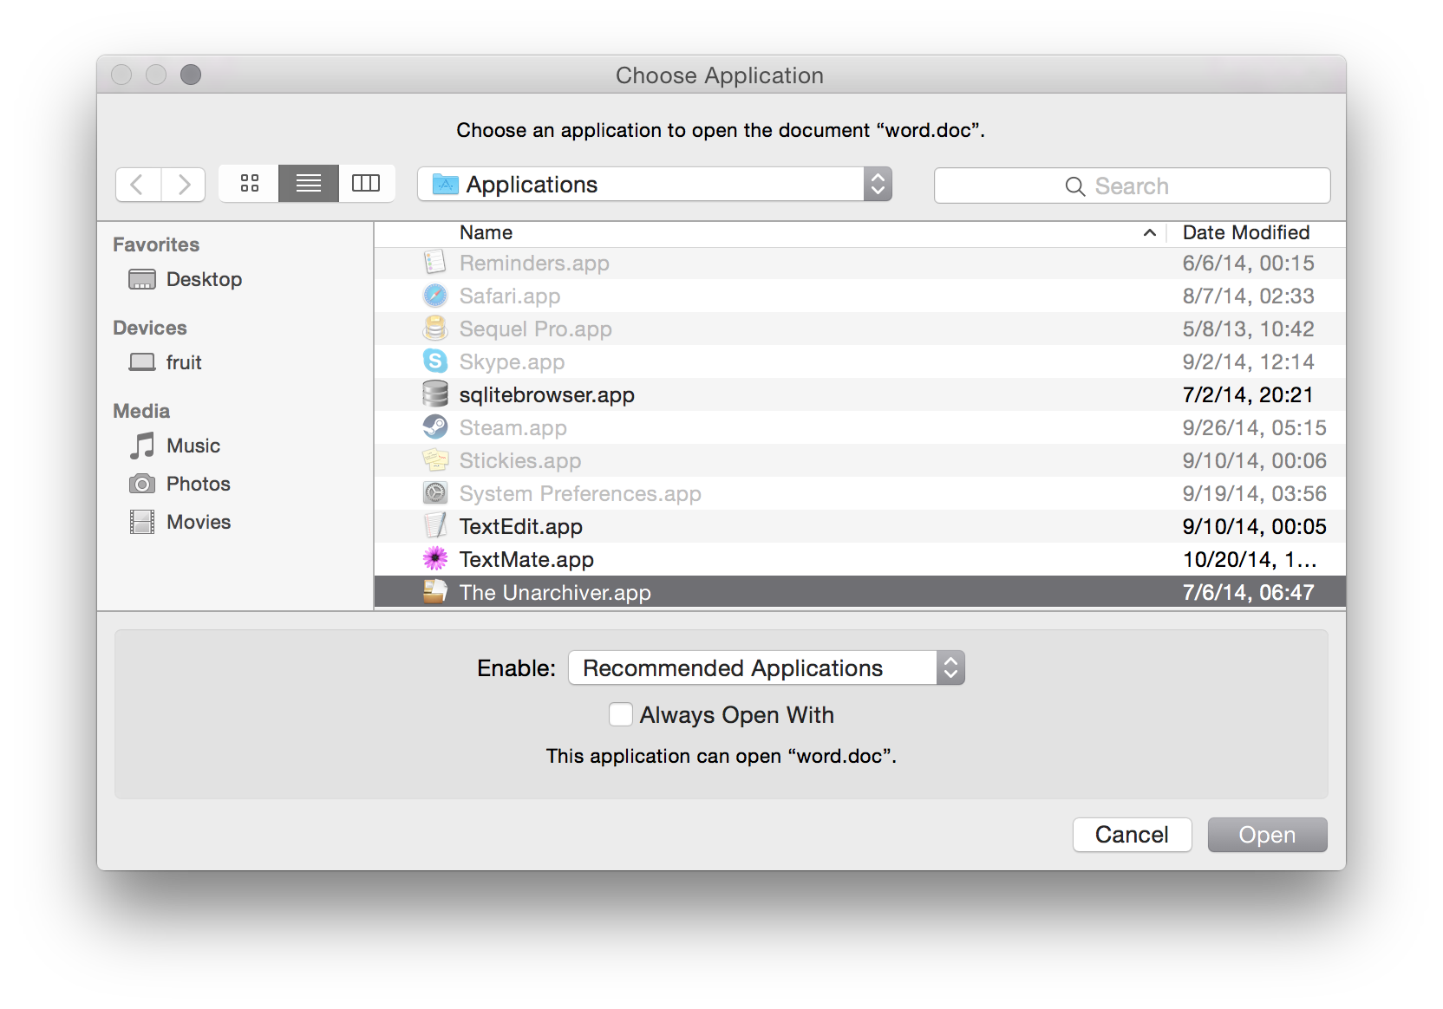
Task: Select the sqlitebrowser.app row
Action: click(x=860, y=394)
